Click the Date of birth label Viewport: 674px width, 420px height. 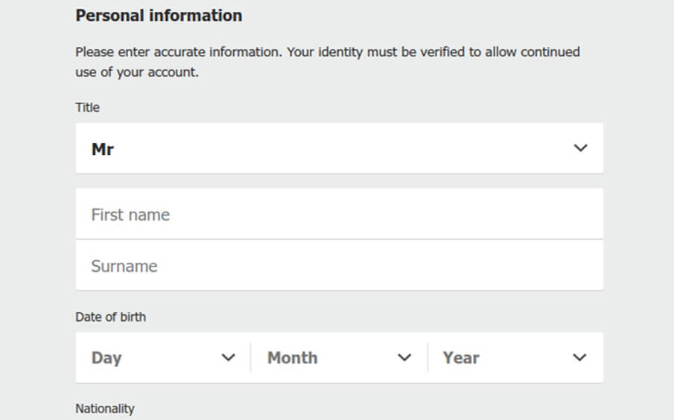click(x=110, y=316)
